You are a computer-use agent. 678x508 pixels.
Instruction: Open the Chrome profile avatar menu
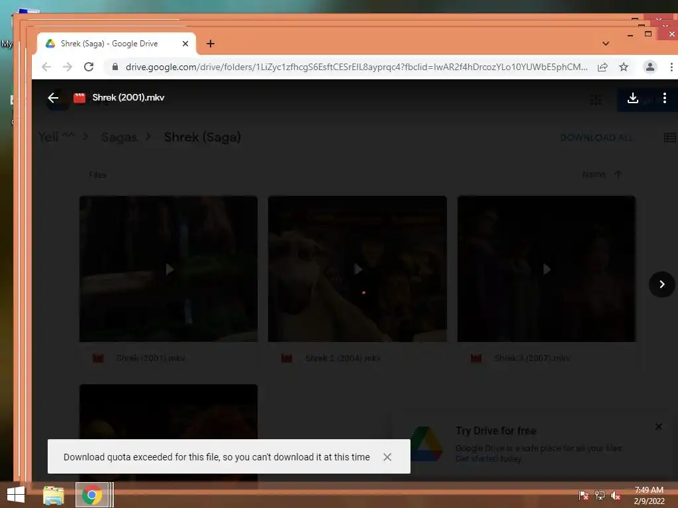pyautogui.click(x=650, y=67)
